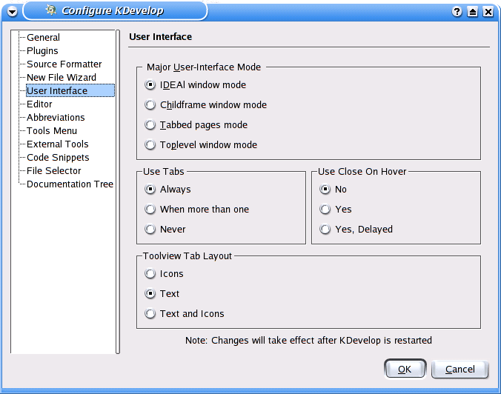The height and width of the screenshot is (394, 501).
Task: Select Editor in the settings tree
Action: coord(39,104)
